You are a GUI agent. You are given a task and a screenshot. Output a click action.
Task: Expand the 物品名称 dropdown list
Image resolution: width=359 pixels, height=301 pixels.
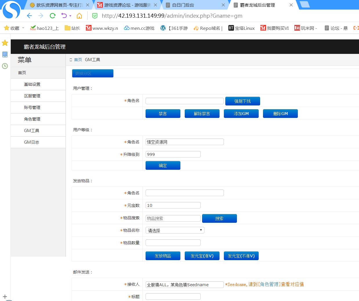coord(175,230)
